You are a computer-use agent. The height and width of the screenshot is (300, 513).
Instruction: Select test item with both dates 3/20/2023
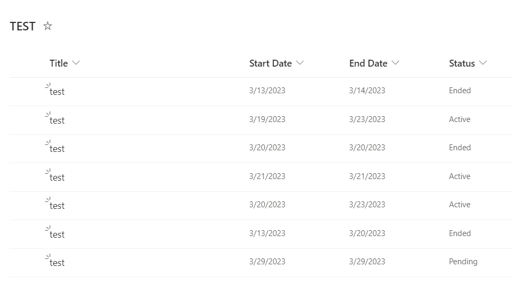[57, 149]
